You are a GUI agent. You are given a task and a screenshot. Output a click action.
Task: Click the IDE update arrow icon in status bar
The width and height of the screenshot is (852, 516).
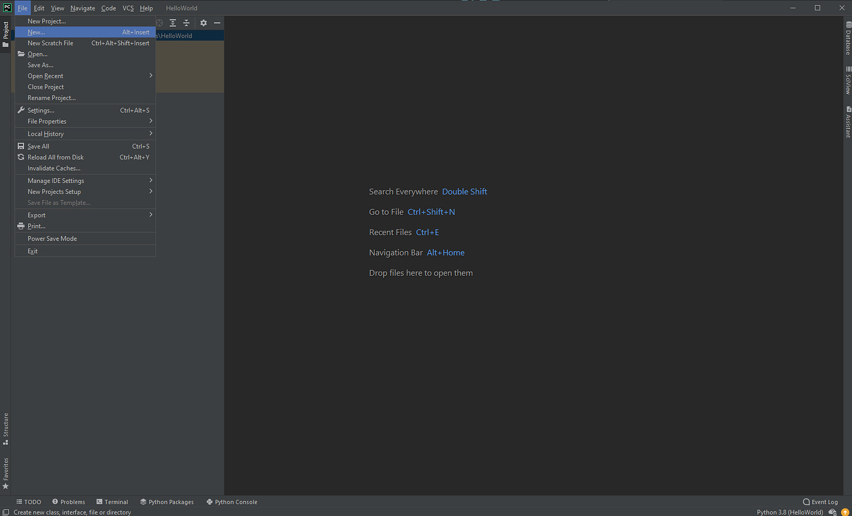[x=845, y=512]
